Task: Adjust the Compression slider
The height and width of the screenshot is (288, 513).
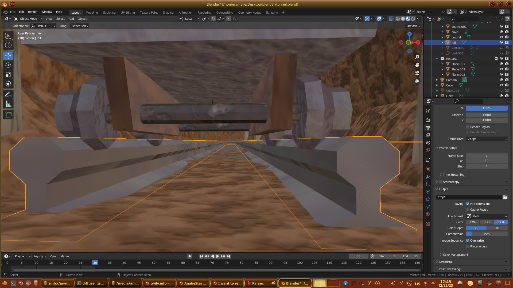Action: [x=487, y=234]
